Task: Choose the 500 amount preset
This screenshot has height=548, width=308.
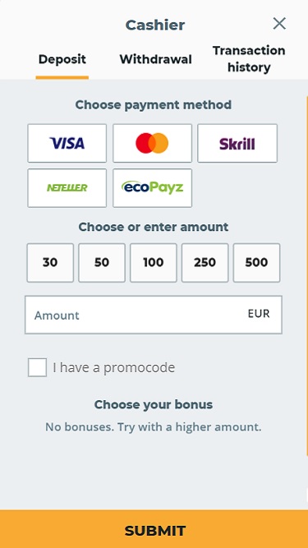Action: pos(256,262)
